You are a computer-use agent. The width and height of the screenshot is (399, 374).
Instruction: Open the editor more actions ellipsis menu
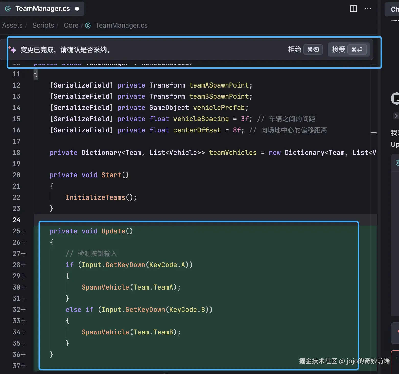pyautogui.click(x=368, y=9)
